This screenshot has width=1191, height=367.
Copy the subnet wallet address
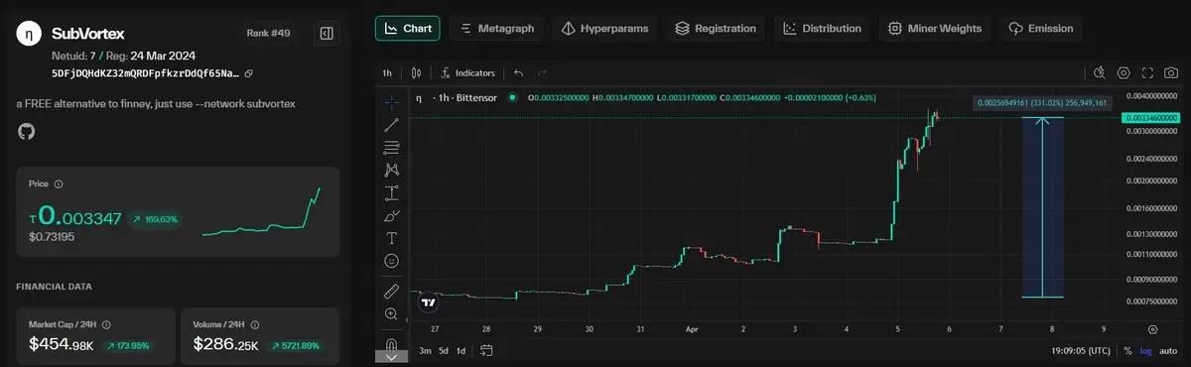click(x=249, y=73)
